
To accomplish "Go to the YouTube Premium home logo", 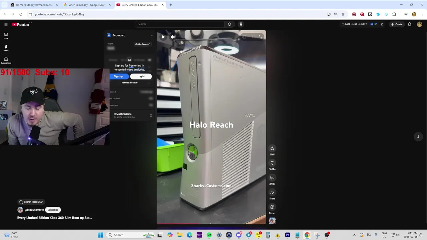I will 21,24.
